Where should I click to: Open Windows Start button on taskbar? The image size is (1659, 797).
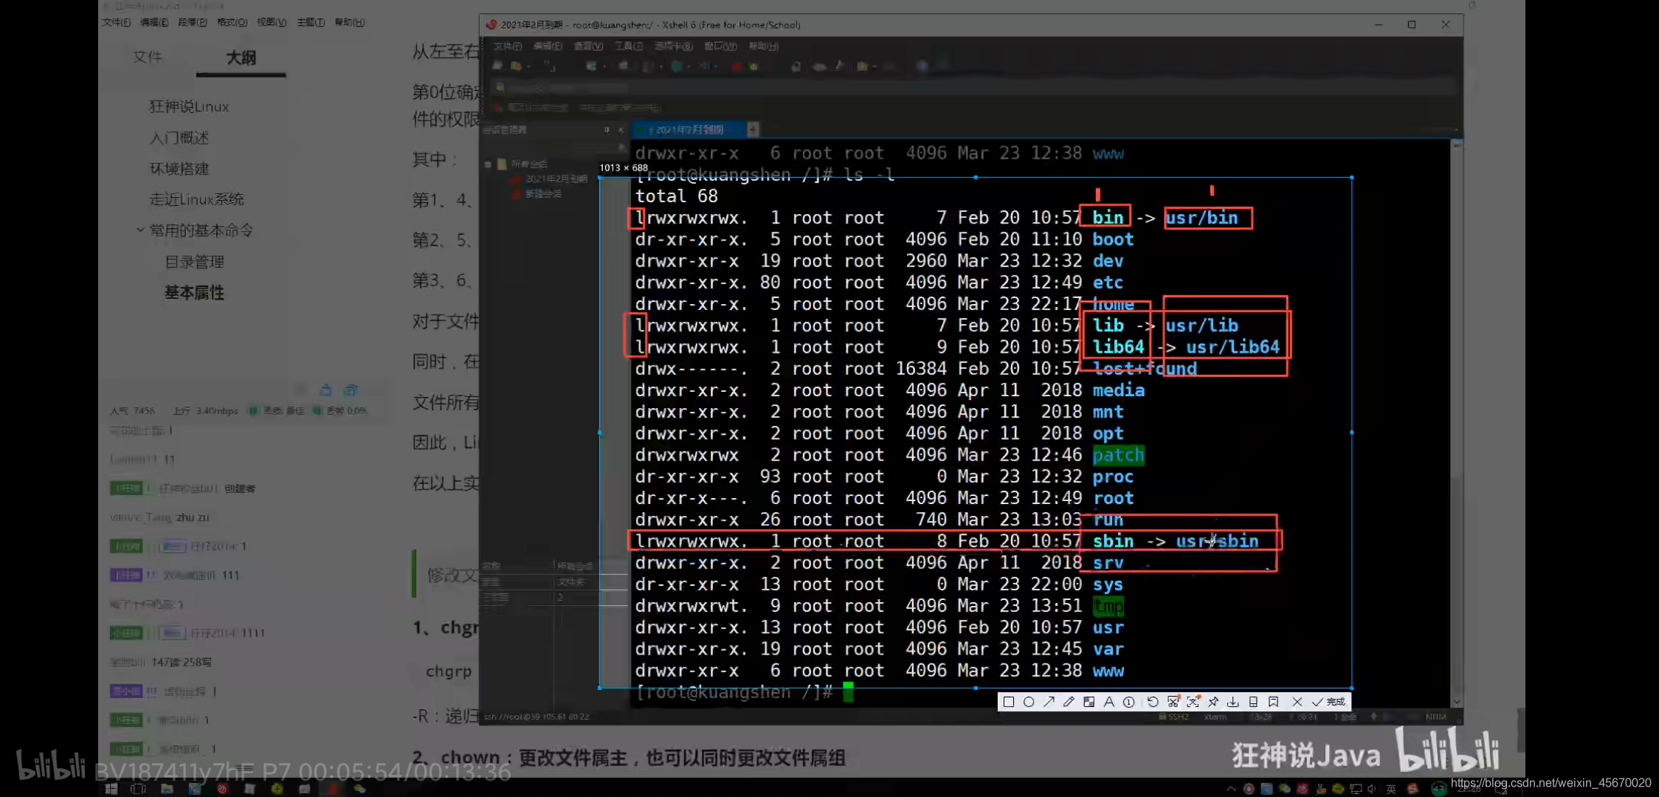[111, 789]
